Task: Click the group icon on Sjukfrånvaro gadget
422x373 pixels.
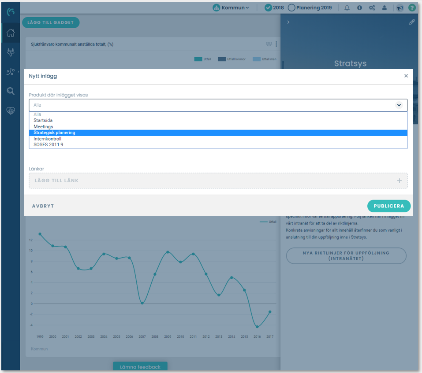Action: click(269, 44)
